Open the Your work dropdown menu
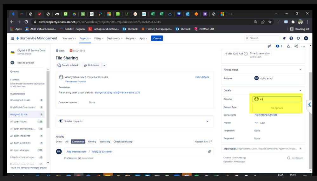Screen dimensions: 317x181 [x=69, y=38]
